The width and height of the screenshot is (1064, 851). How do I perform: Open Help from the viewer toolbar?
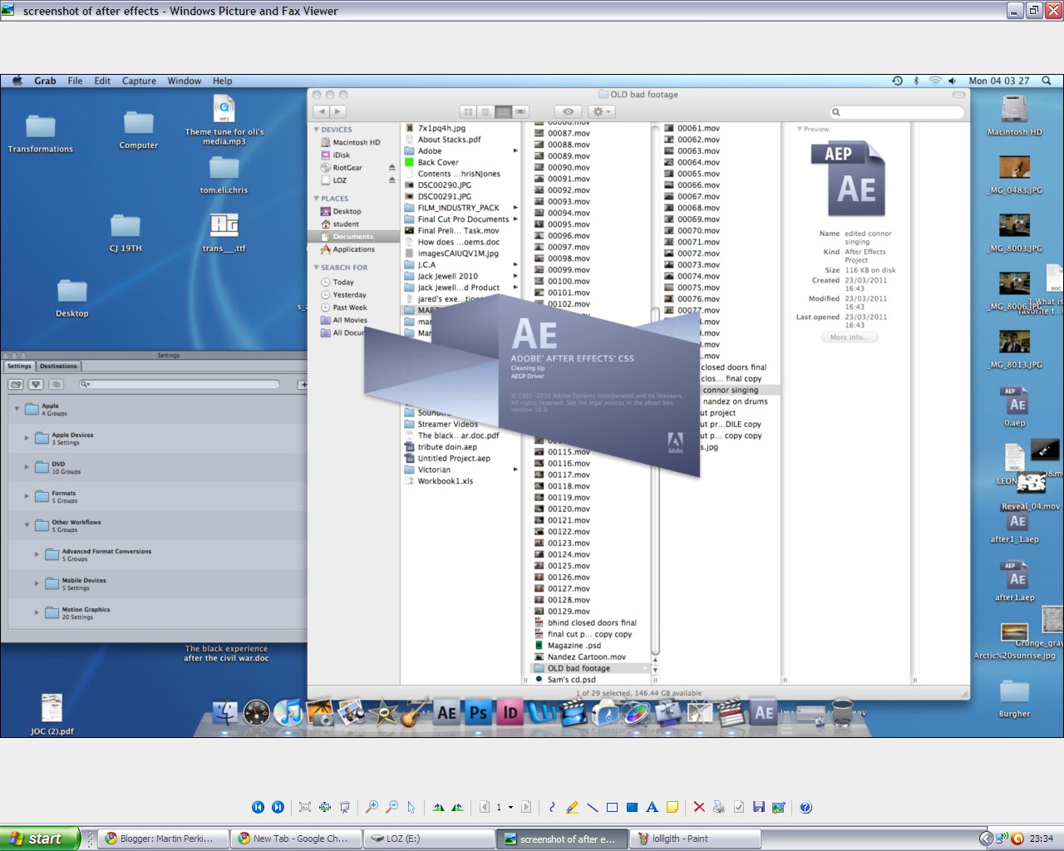(x=805, y=807)
